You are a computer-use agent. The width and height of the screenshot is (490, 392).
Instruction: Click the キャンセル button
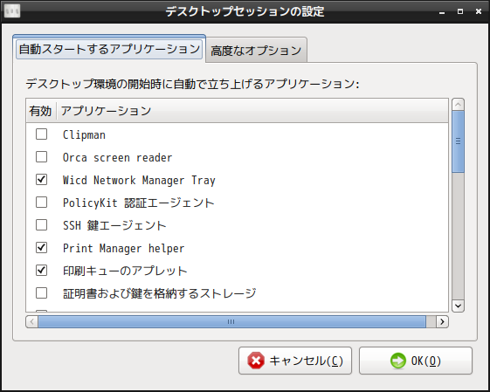(x=295, y=361)
